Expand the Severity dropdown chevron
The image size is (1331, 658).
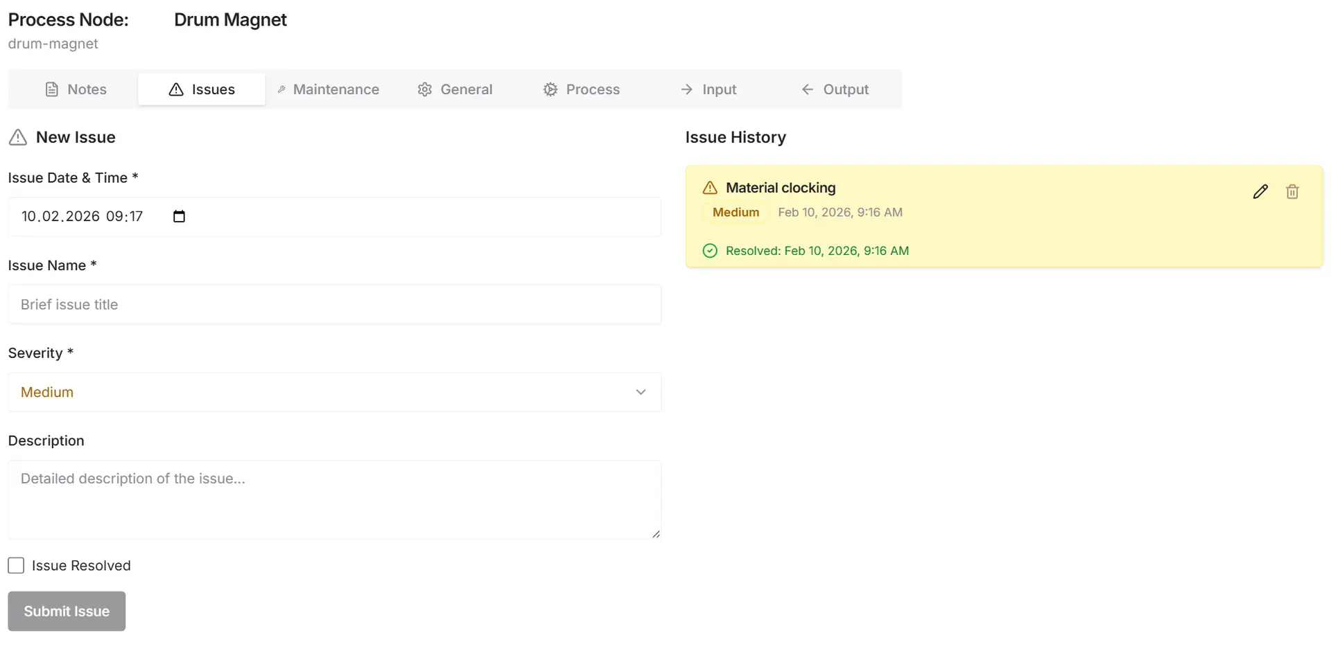(x=641, y=392)
